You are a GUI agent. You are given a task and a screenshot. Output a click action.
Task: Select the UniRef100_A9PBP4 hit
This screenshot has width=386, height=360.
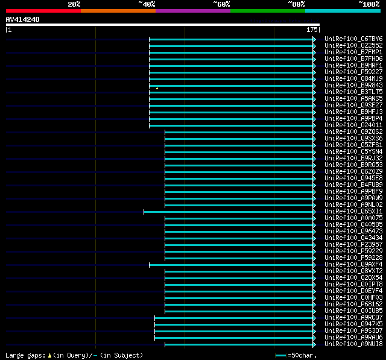tap(353, 119)
